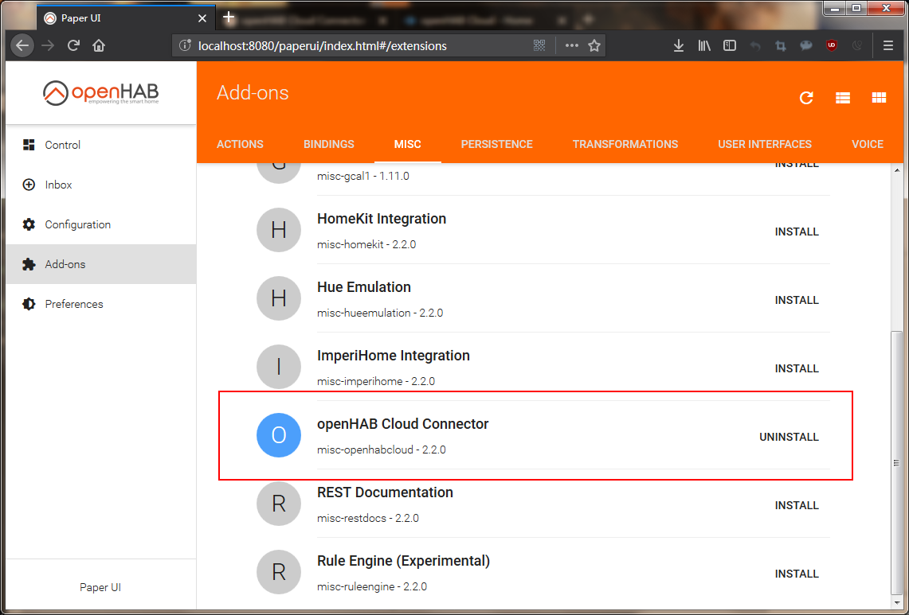Open the page actions three-dots menu
This screenshot has width=909, height=615.
coord(571,46)
